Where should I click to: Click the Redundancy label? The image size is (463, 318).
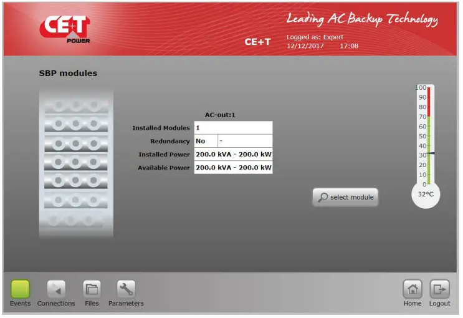(169, 142)
